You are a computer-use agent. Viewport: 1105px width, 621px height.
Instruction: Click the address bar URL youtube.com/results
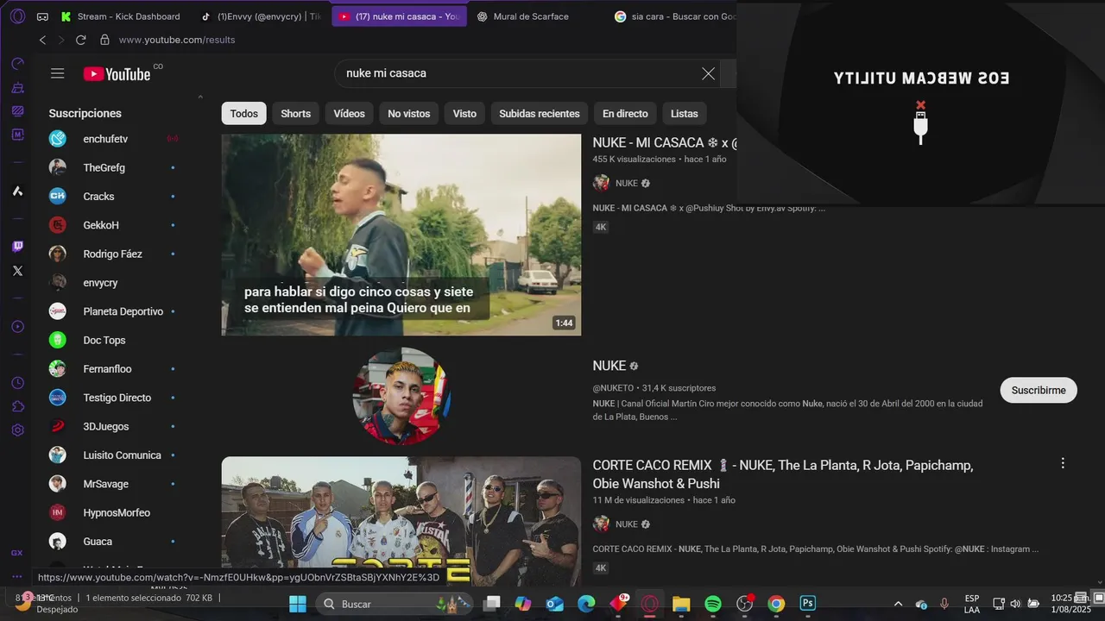[x=177, y=40]
